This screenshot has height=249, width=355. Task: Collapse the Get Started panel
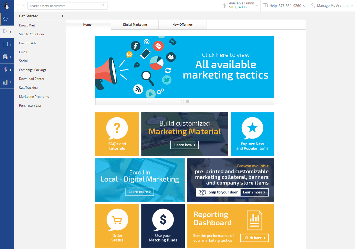(x=62, y=16)
